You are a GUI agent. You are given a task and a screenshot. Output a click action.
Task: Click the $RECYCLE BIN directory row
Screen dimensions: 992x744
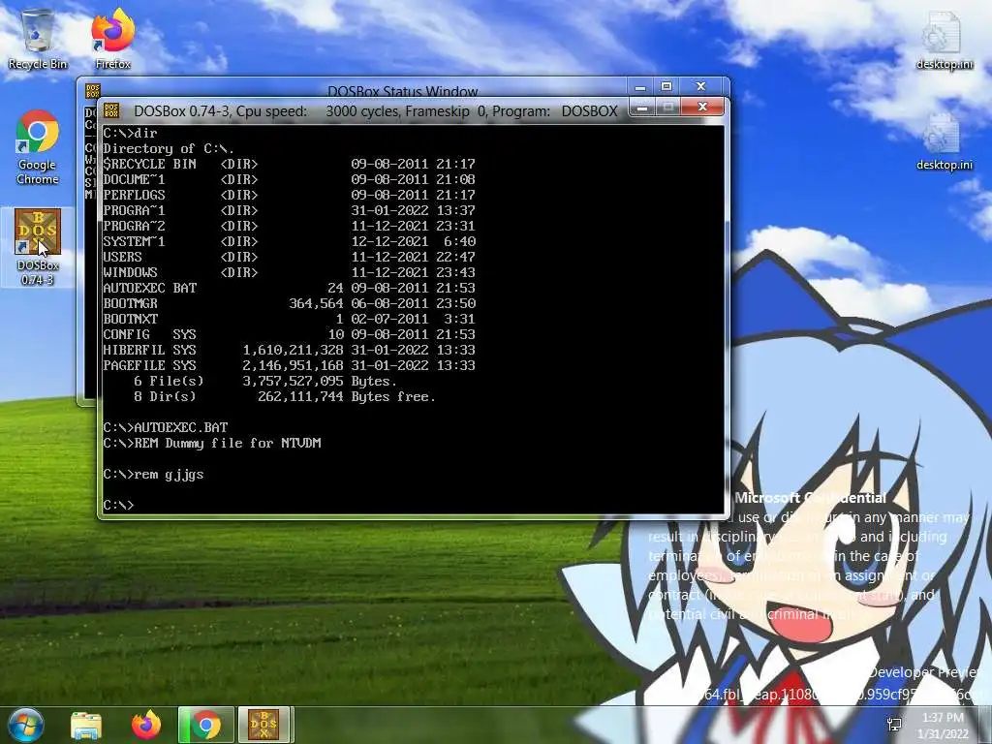point(289,164)
